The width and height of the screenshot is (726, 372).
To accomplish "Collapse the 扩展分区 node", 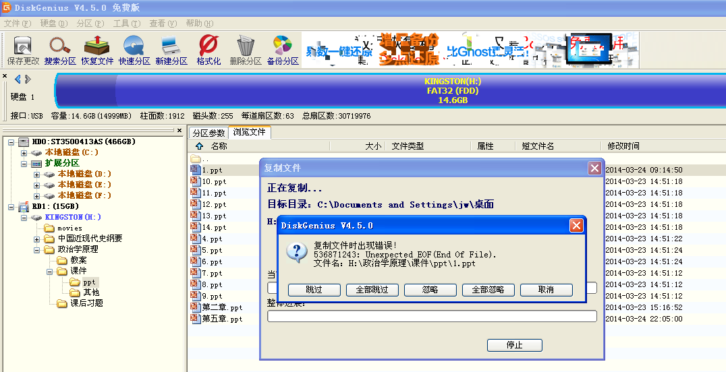I will pos(24,163).
